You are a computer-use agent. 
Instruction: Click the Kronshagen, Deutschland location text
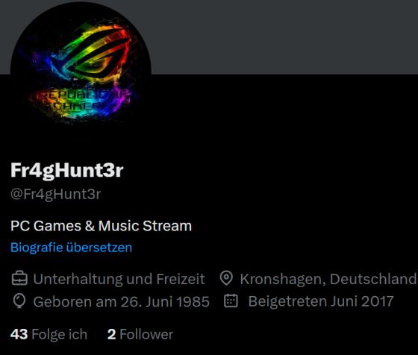[x=328, y=279]
